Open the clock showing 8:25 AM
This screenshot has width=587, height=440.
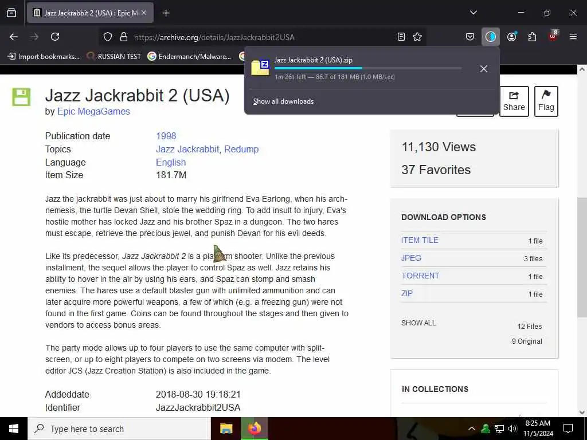pos(538,429)
